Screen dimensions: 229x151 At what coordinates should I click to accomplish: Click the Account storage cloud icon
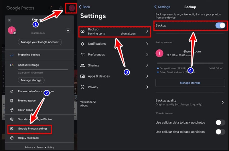coord(12,65)
